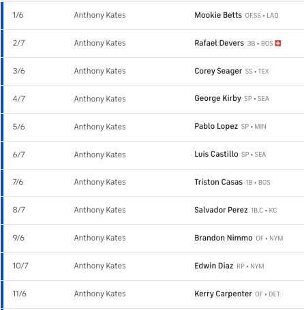This screenshot has width=304, height=310.
Task: Open Salvador Perez player link
Action: 221,210
